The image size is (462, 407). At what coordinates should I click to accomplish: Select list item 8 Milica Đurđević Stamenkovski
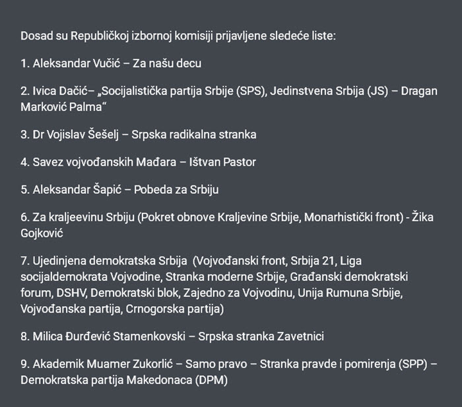pyautogui.click(x=172, y=336)
